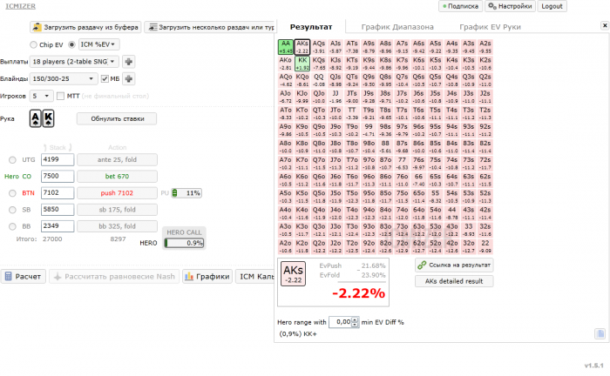Click UTG action 'ante 25, fold'

[117, 159]
